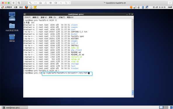Click the 'client' directory entry
The image size is (173, 109).
coord(74,25)
